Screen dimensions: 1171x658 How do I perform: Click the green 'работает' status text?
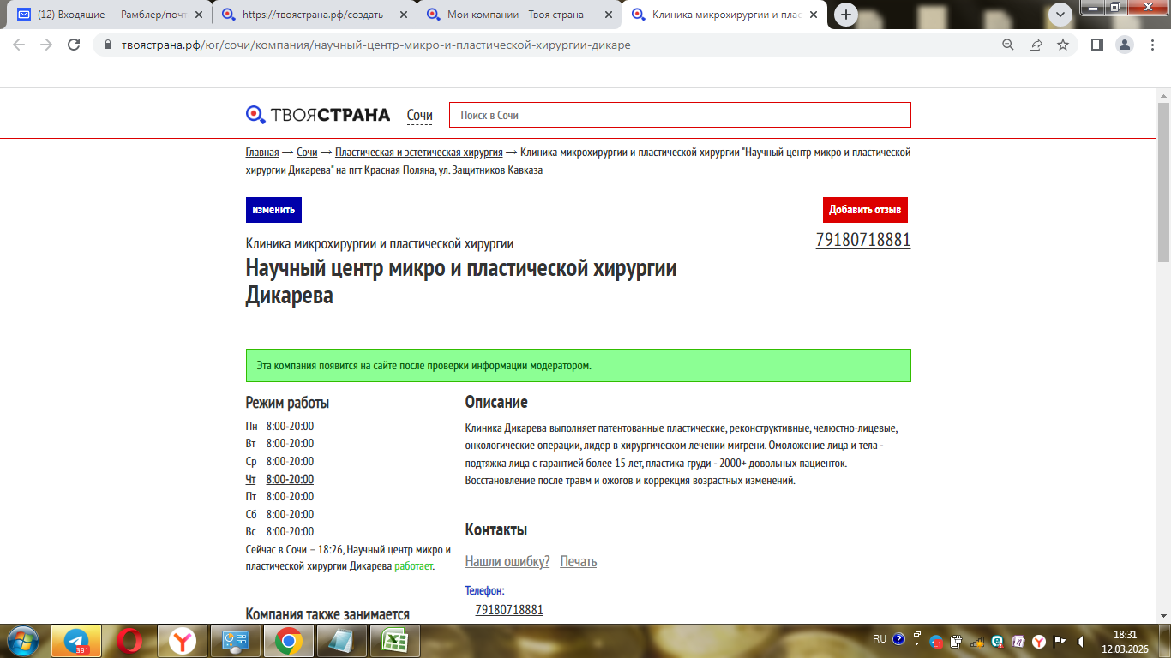pos(413,566)
